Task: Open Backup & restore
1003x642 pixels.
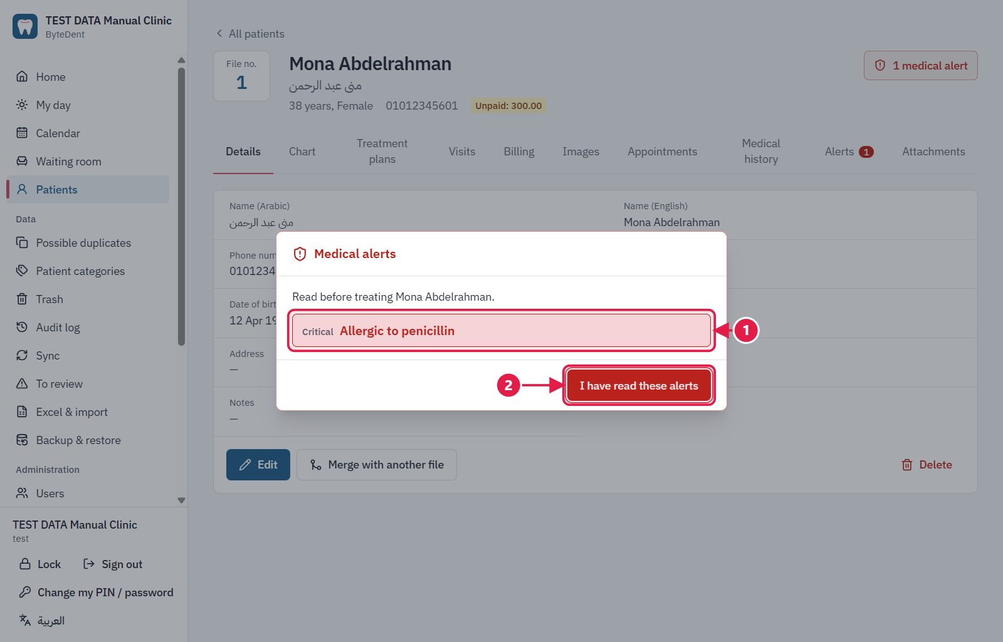Action: click(x=88, y=440)
